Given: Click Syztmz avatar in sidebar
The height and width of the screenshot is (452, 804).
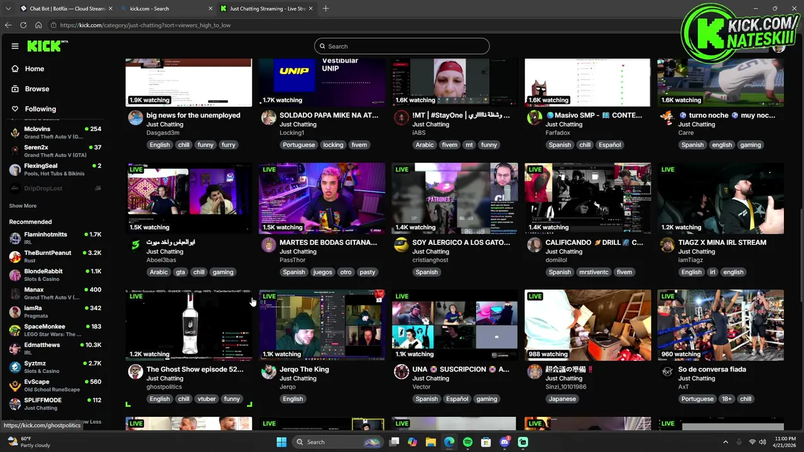Looking at the screenshot, I should point(15,367).
